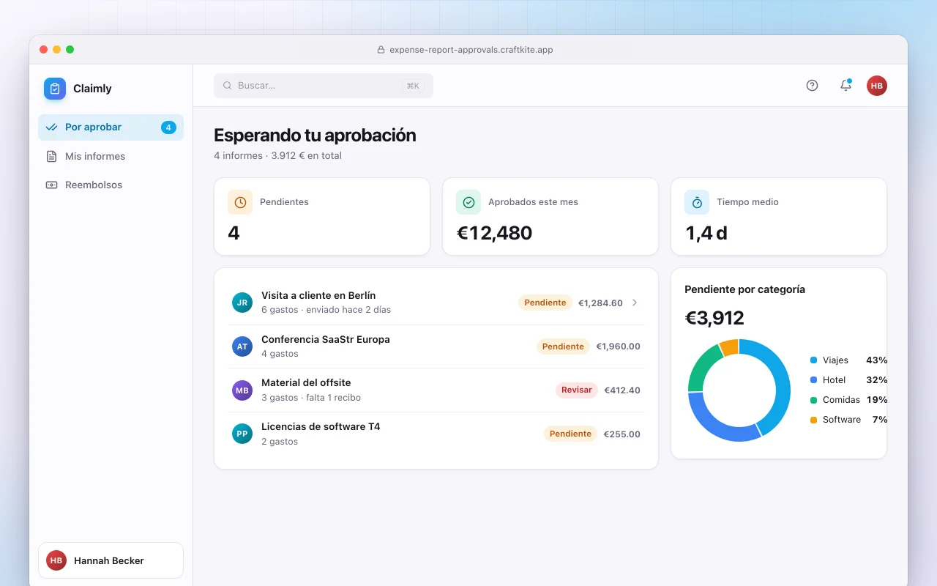
Task: Click the MB avatar on offsite report
Action: point(242,390)
